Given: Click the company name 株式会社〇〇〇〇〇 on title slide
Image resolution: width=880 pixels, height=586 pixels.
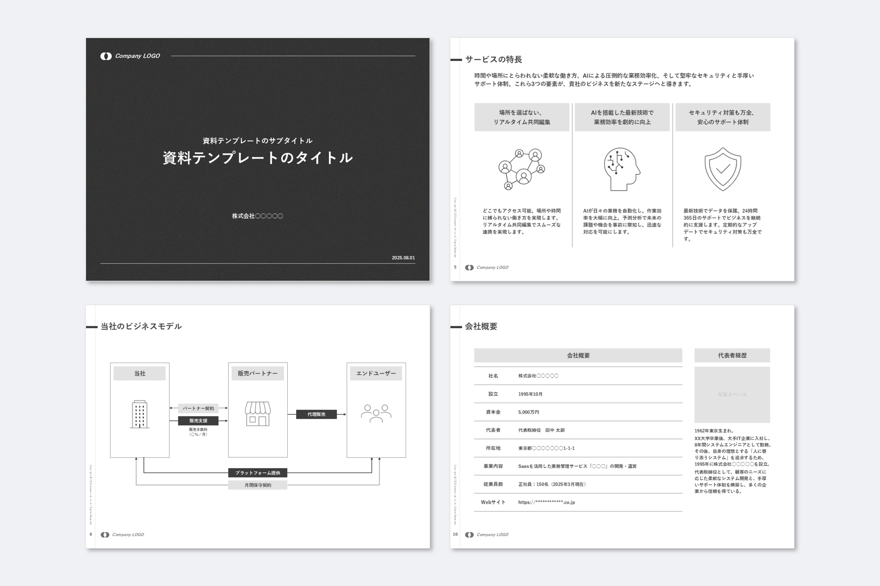Looking at the screenshot, I should coord(258,216).
